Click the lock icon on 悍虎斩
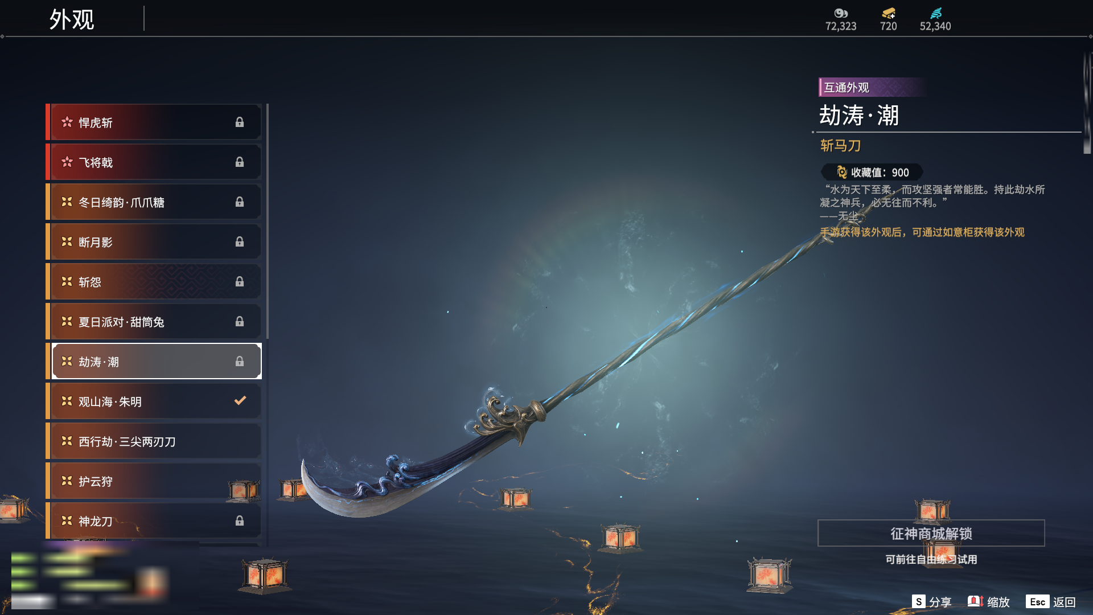The image size is (1093, 615). tap(240, 122)
